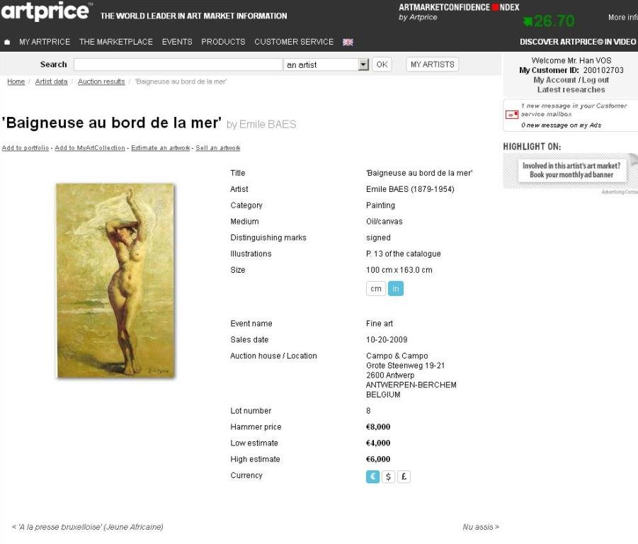Switch size units to inches
This screenshot has width=638, height=544.
[x=396, y=289]
